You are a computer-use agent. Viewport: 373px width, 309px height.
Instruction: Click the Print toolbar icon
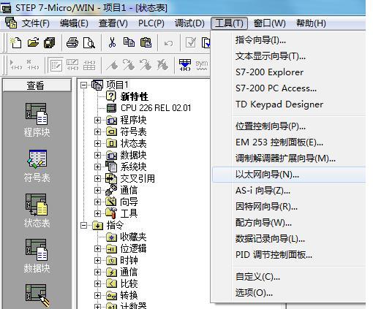point(72,42)
